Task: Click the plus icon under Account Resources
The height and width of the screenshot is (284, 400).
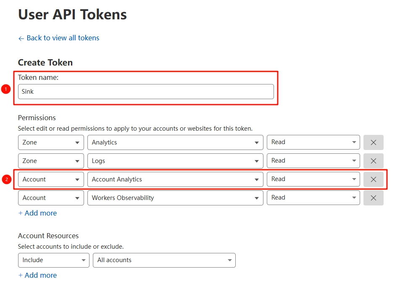Action: (21, 275)
